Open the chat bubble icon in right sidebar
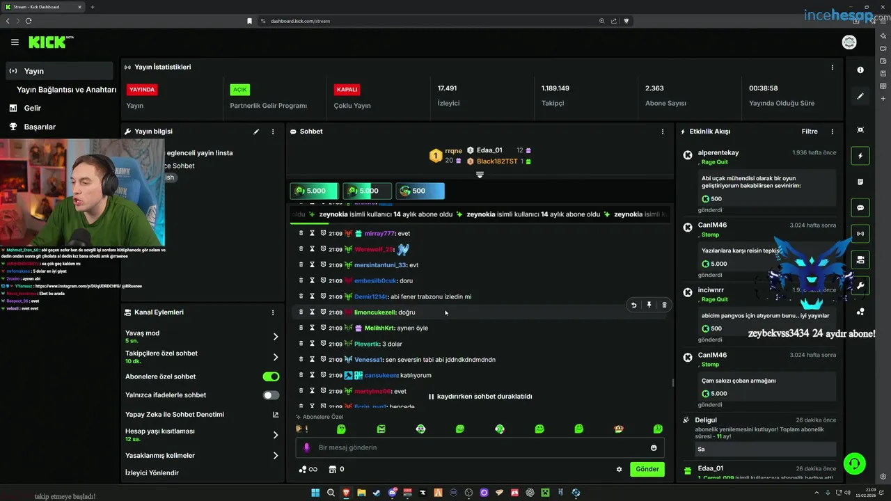This screenshot has height=501, width=891. pyautogui.click(x=860, y=207)
